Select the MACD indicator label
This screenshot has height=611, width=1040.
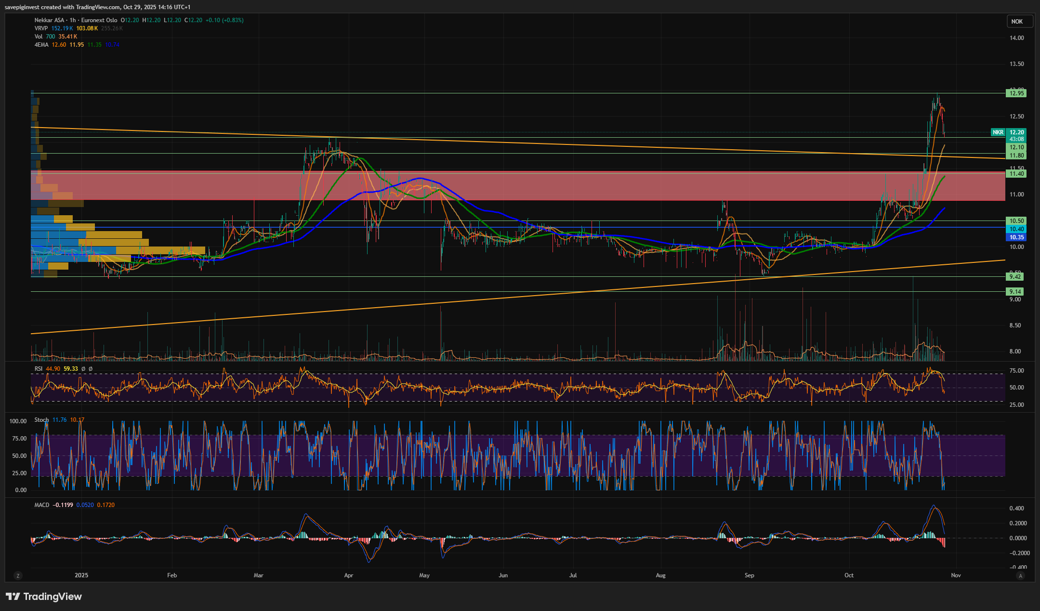click(x=41, y=505)
